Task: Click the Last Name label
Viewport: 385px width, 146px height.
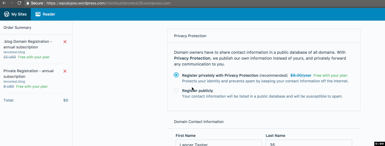Action: pos(275,136)
